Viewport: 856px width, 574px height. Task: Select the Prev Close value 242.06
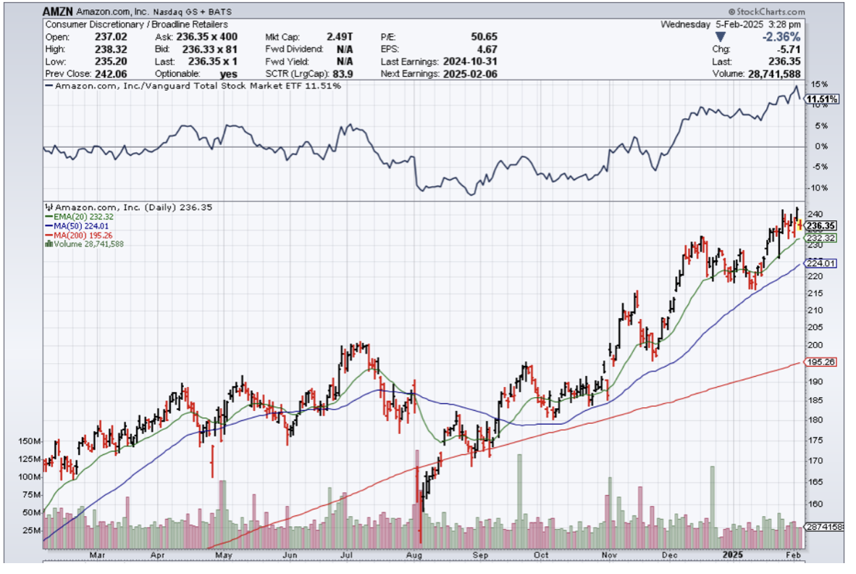point(111,74)
